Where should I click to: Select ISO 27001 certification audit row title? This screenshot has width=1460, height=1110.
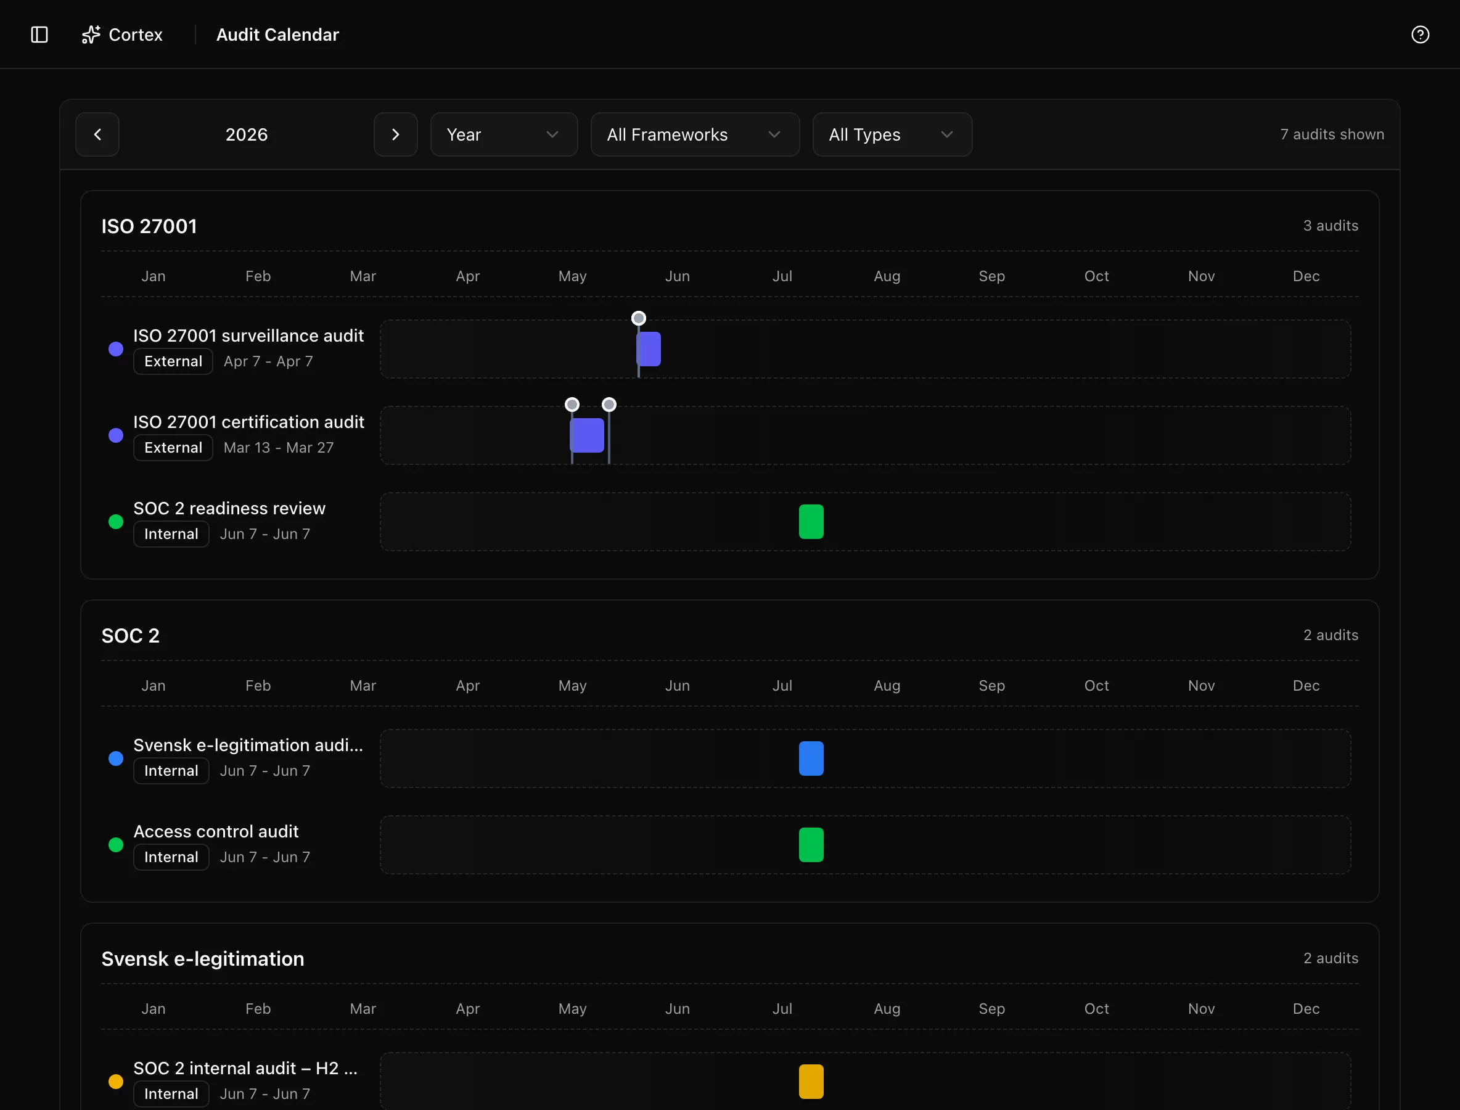pos(248,422)
